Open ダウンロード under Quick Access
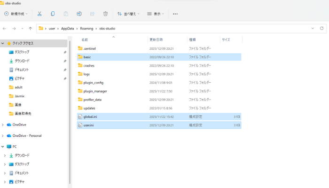 (22, 61)
